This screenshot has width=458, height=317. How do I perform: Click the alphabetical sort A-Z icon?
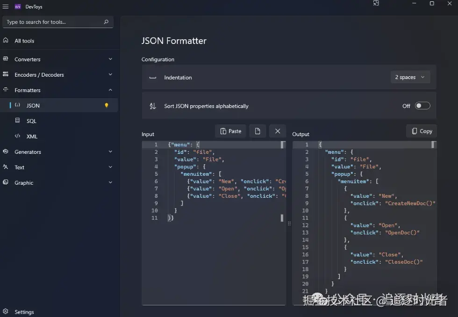(x=153, y=106)
